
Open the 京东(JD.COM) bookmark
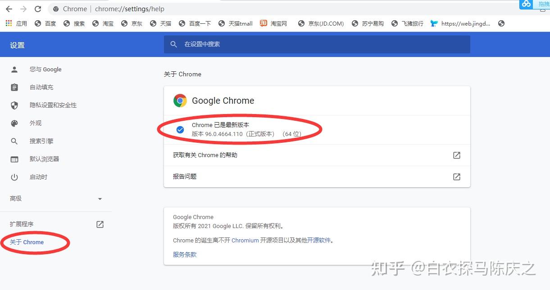point(321,23)
